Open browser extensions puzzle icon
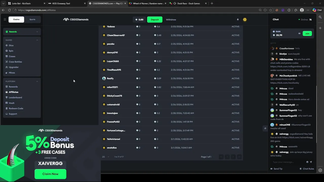This screenshot has width=324, height=182. pos(289,10)
